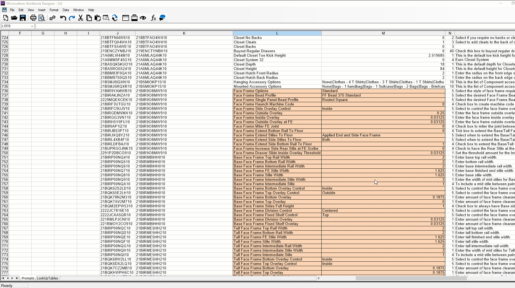Screen dimensions: 515x288
Task: Click the blue chat bubbles icon
Action: tap(162, 18)
